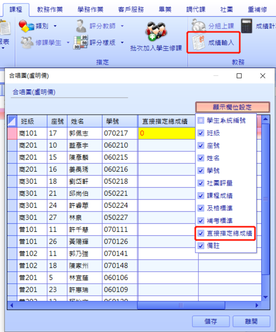Select student number 050227
The width and height of the screenshot is (276, 332).
pos(116,218)
